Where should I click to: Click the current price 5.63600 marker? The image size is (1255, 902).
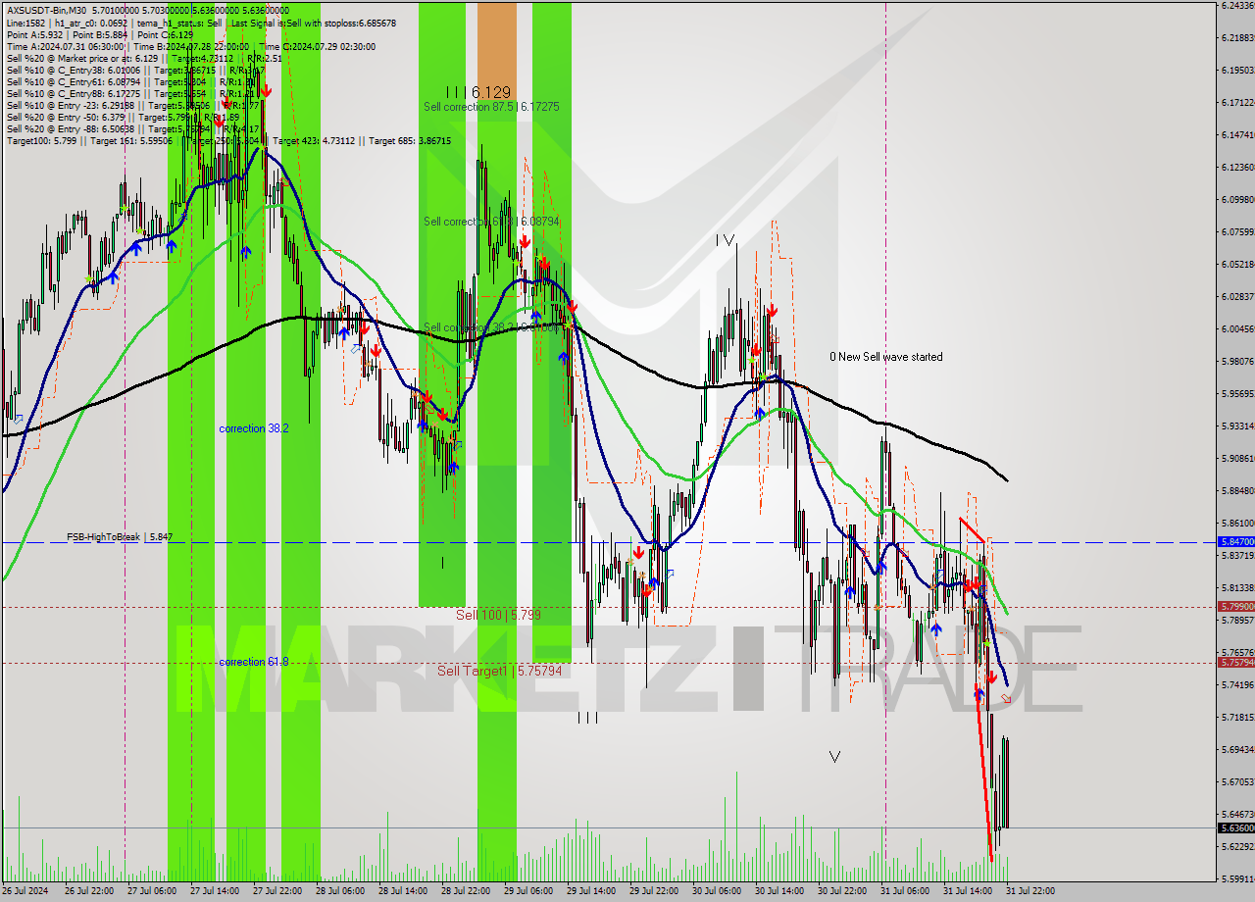(1235, 827)
